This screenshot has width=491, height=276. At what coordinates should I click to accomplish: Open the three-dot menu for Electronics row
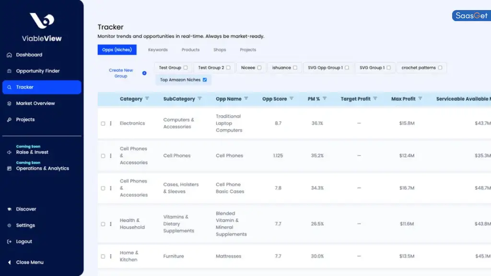click(x=111, y=124)
